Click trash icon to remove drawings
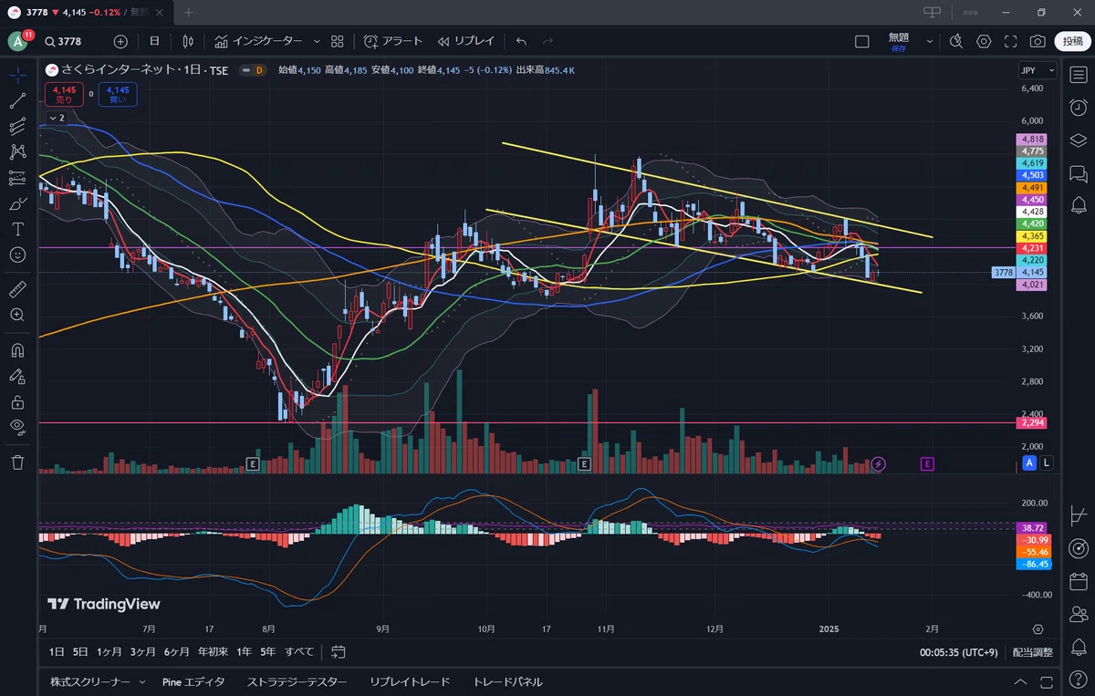1095x696 pixels. [17, 462]
